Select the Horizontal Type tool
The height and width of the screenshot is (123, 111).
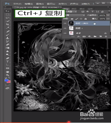(7, 62)
